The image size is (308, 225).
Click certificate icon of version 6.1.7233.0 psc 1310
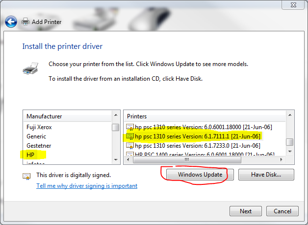130,146
